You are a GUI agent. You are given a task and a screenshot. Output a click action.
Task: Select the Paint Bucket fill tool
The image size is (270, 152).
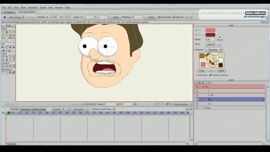[10, 47]
